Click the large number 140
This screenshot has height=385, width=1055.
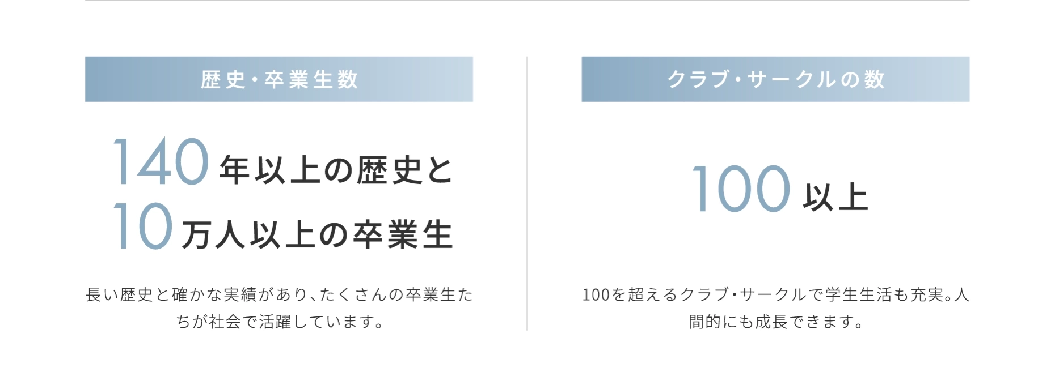click(x=162, y=163)
